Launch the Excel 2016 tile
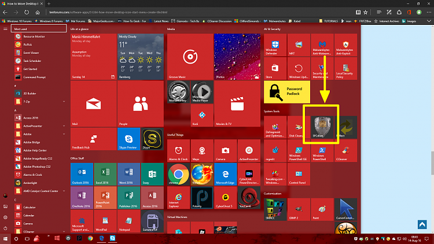Screen dimensions: 434x244 point(105,174)
